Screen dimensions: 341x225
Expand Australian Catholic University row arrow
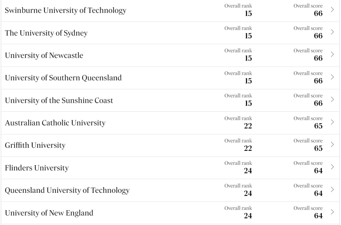[332, 122]
